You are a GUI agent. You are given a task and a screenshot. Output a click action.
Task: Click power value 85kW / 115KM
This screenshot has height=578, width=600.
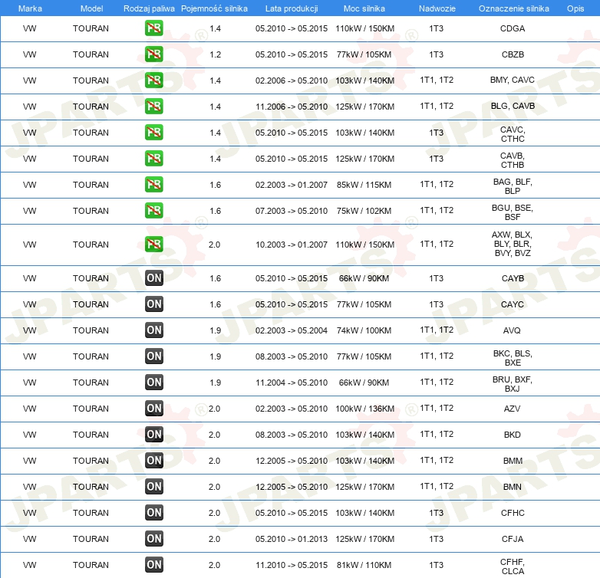coord(364,185)
